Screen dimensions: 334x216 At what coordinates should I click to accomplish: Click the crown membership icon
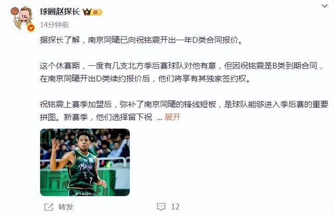[87, 12]
